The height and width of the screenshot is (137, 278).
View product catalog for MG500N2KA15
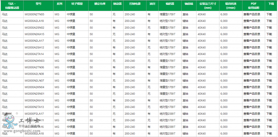point(252,34)
